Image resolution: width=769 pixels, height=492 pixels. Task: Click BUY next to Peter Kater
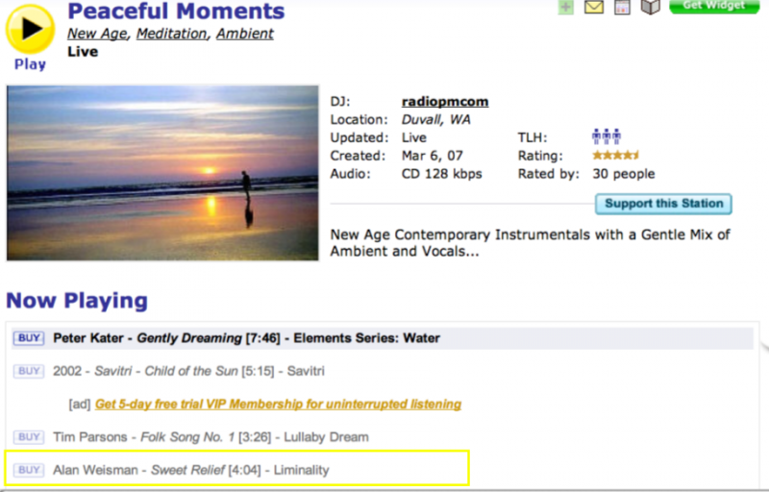click(29, 338)
